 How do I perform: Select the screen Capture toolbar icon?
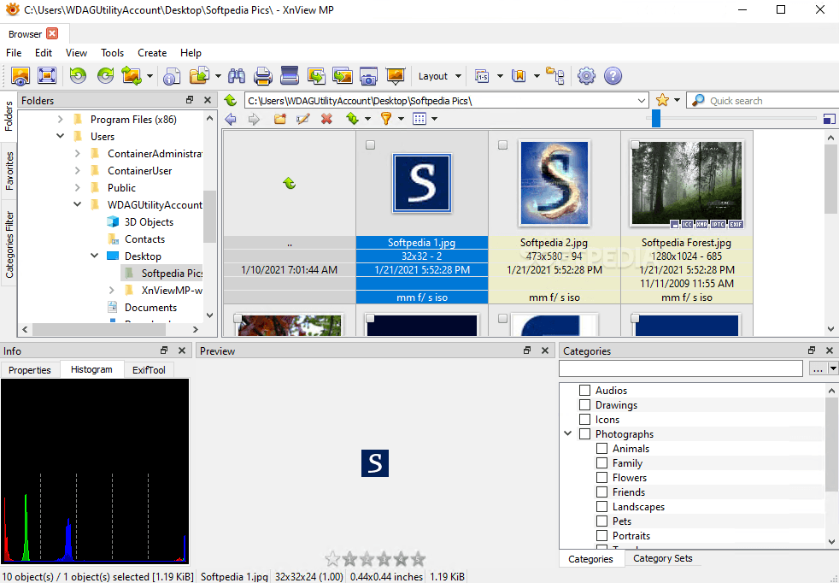(x=368, y=76)
